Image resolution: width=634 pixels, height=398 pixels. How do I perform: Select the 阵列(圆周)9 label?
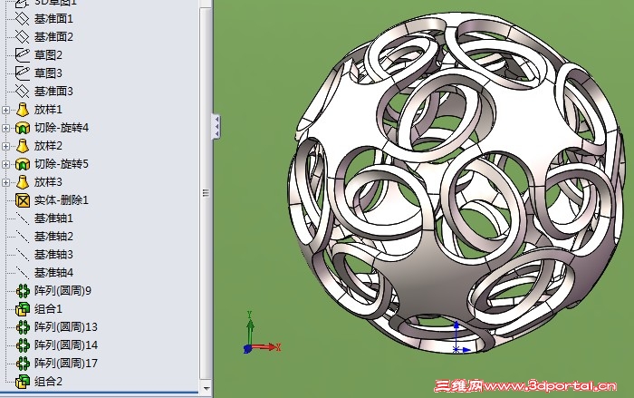pyautogui.click(x=63, y=291)
